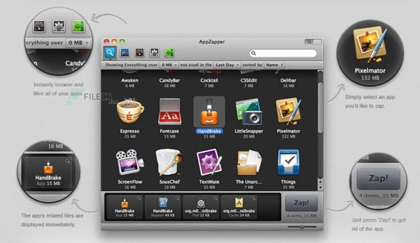Open the 'Name' sort-by dropdown
Viewport: 420px width, 243px height.
tap(275, 65)
